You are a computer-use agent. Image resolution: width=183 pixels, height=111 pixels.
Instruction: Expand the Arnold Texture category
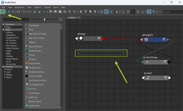pos(5,69)
